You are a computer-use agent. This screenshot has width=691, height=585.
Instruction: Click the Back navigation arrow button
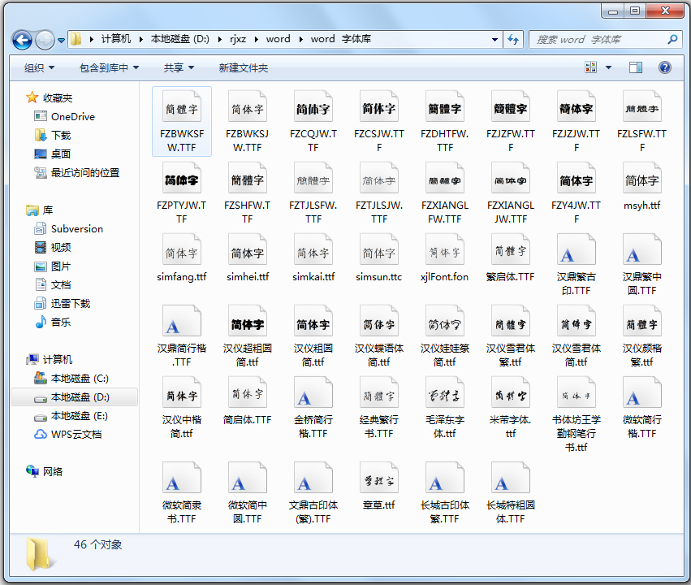click(22, 40)
